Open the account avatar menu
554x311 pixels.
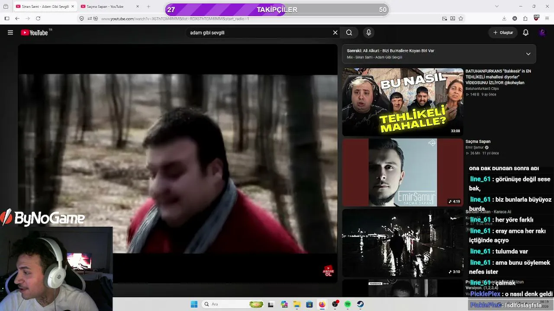(542, 32)
